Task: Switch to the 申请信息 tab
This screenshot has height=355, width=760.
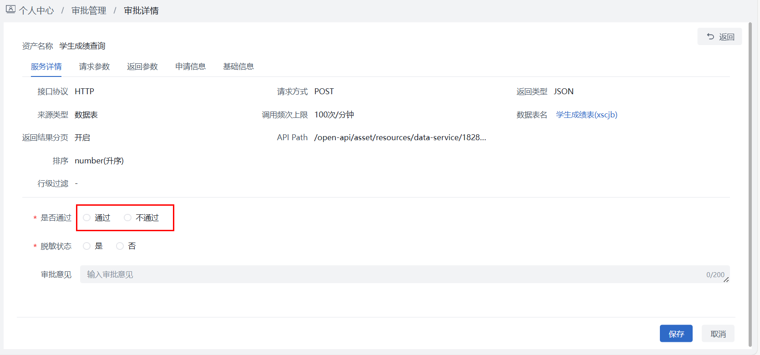Action: pyautogui.click(x=190, y=66)
